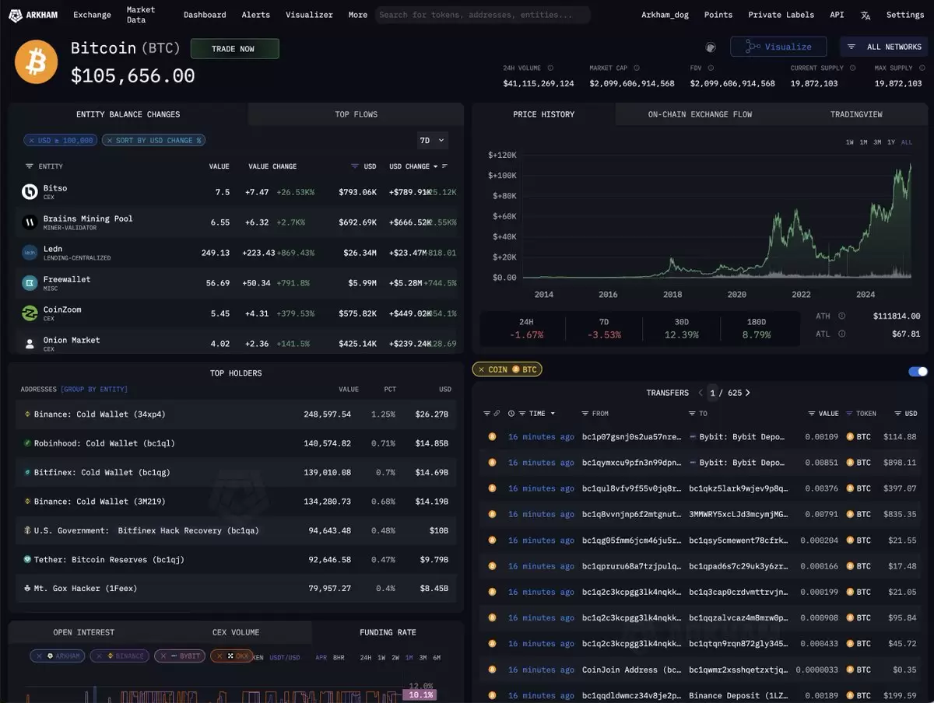Remove the SORT BY USD CHANGE % chip

[x=108, y=141]
